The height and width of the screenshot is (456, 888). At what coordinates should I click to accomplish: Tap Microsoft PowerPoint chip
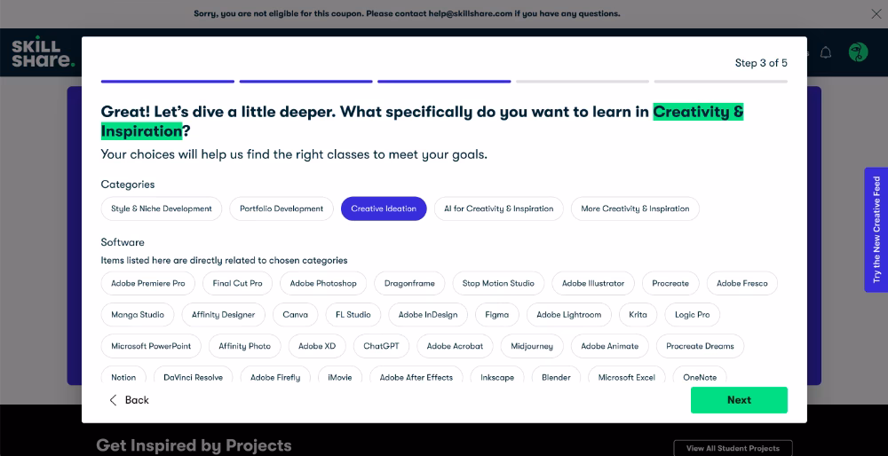pyautogui.click(x=151, y=346)
